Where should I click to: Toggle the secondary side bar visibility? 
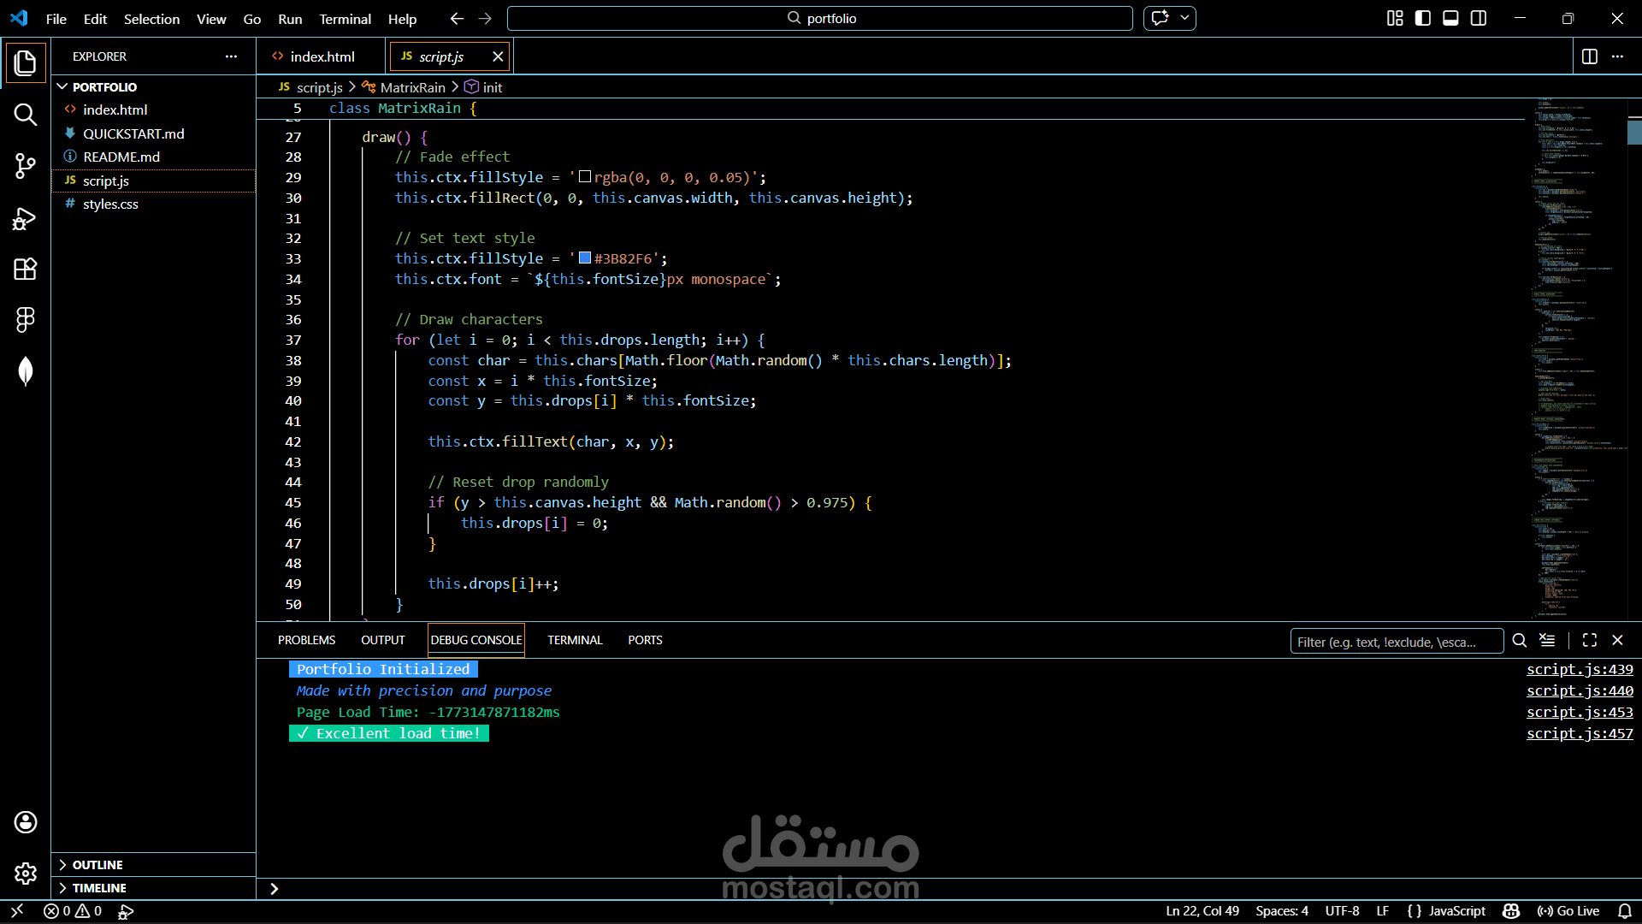[x=1479, y=18]
